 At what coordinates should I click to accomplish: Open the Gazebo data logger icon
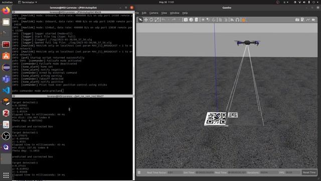coord(302,20)
